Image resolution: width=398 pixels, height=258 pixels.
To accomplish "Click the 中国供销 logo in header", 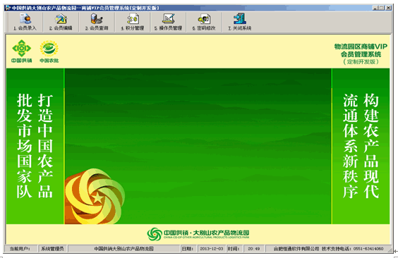I will tap(22, 51).
